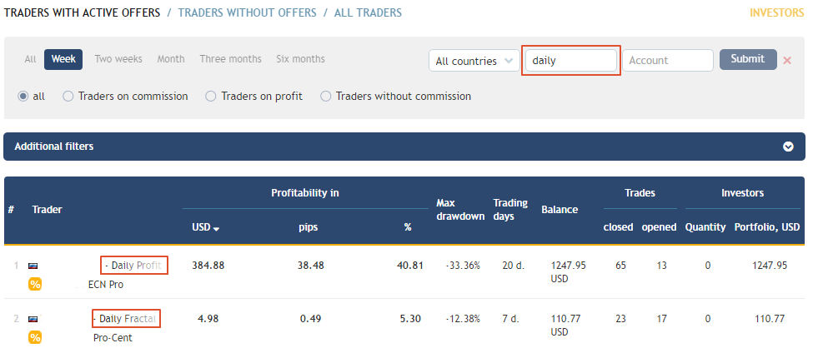Open the Daily Profit trader link
The width and height of the screenshot is (813, 358).
point(136,266)
